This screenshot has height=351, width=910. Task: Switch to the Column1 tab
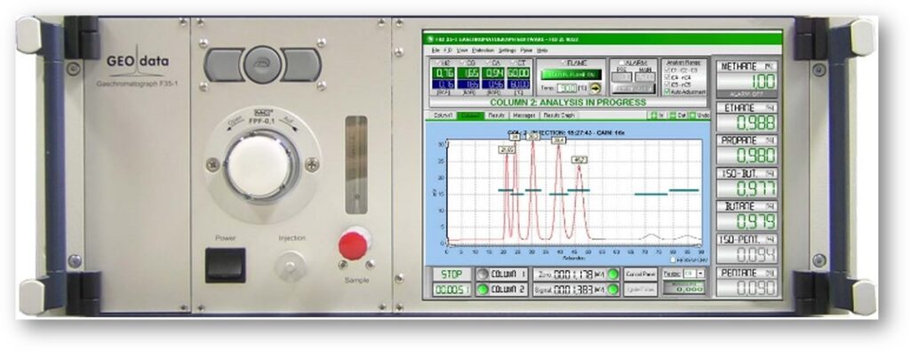tap(443, 116)
